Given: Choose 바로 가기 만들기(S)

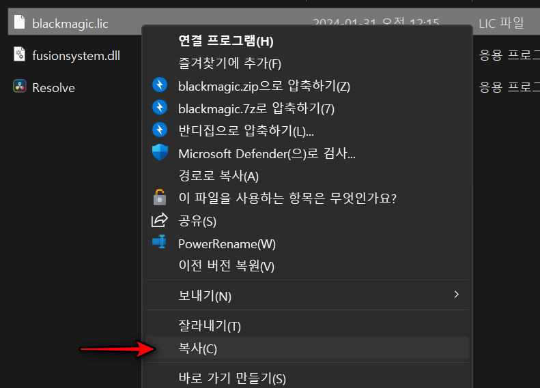Looking at the screenshot, I should (x=307, y=378).
